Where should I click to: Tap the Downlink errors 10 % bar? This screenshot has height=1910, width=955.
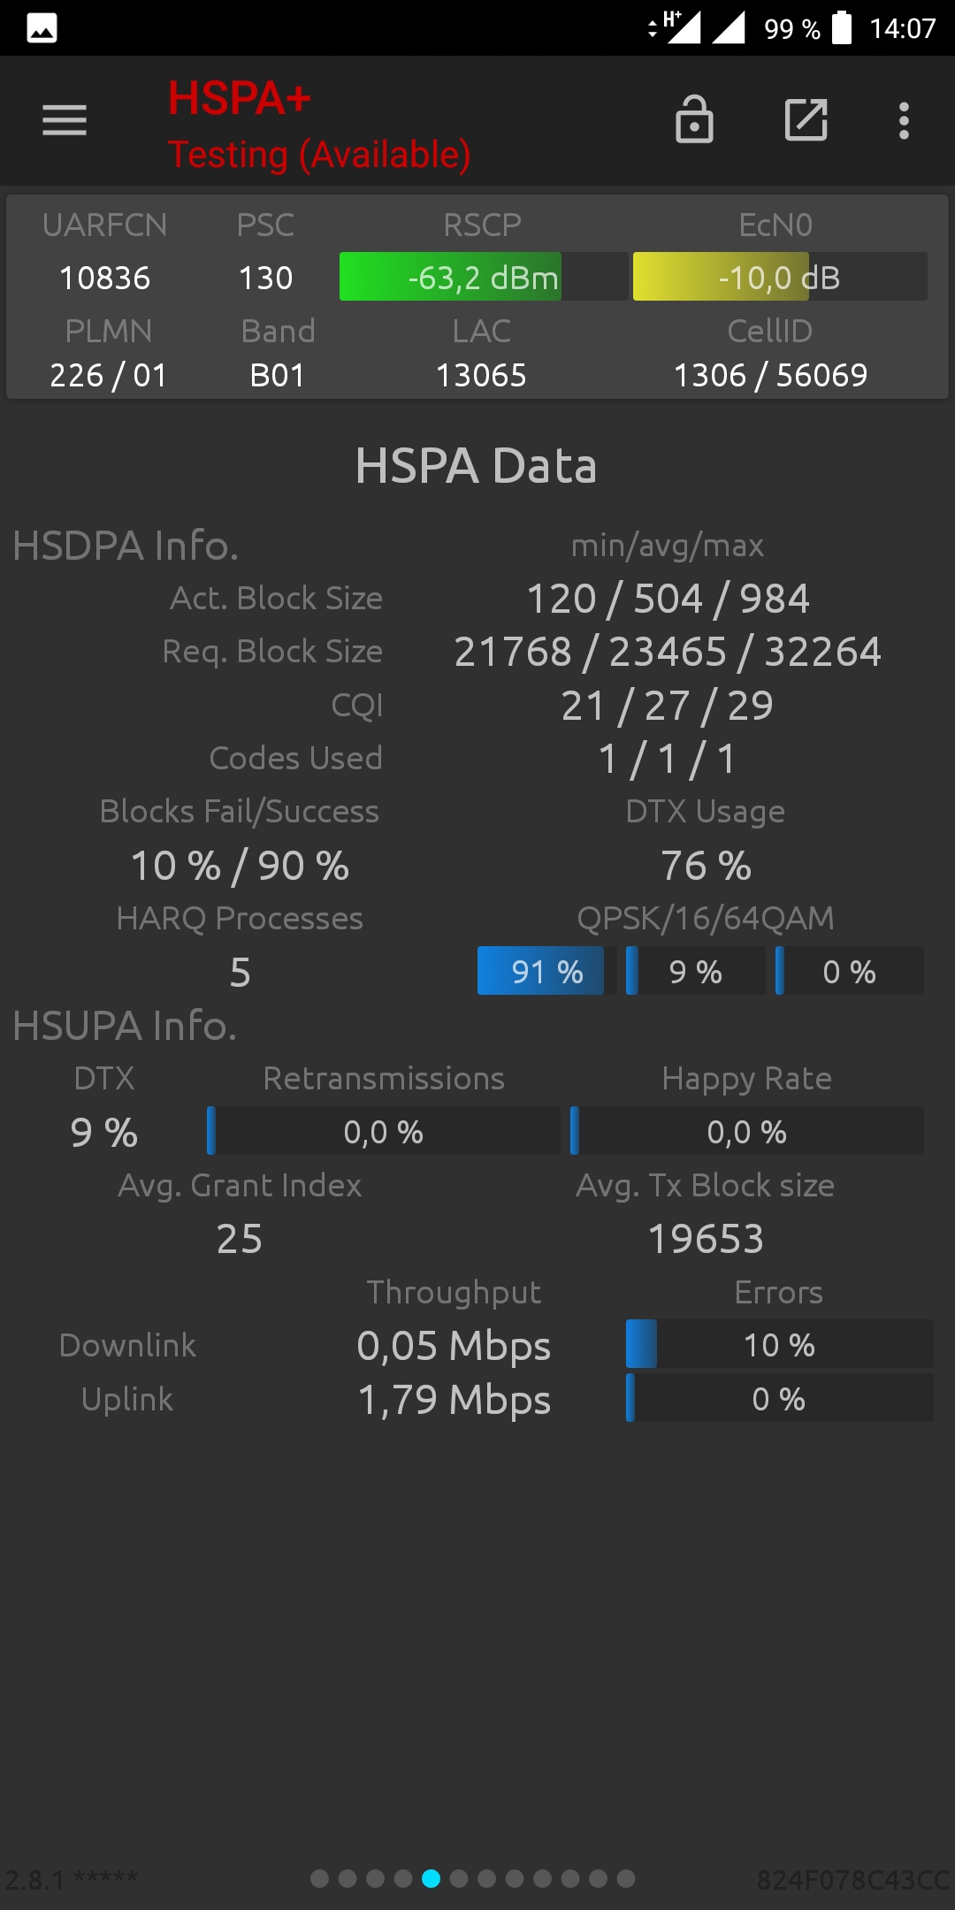click(x=779, y=1345)
